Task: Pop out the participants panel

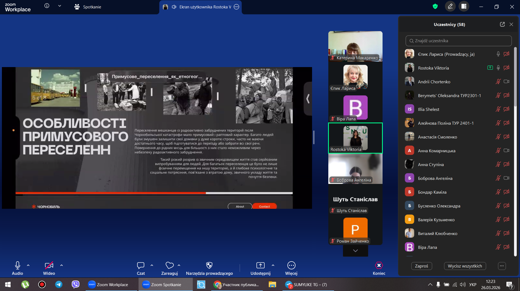Action: click(502, 24)
